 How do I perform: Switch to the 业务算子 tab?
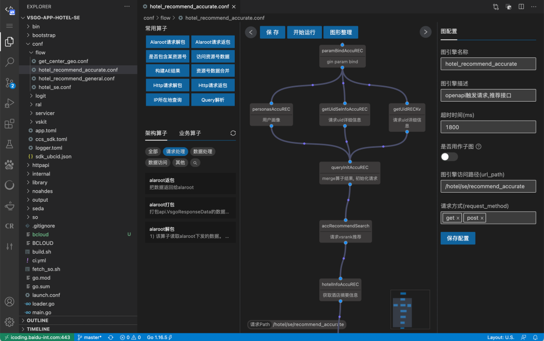(x=190, y=133)
